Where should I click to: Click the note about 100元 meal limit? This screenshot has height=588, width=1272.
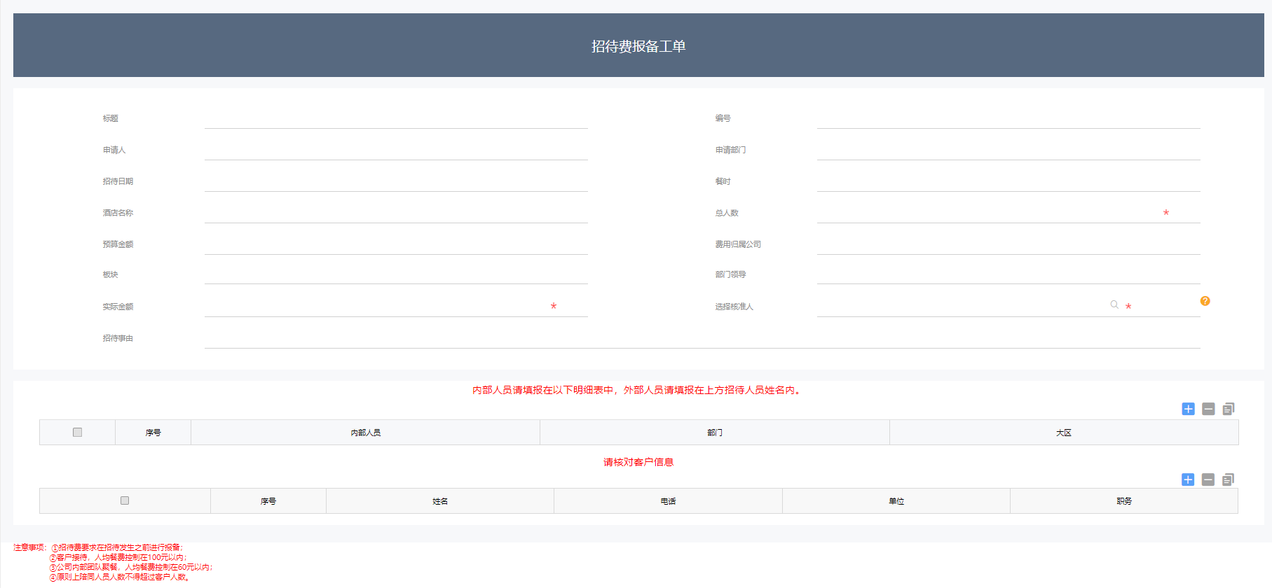point(118,557)
